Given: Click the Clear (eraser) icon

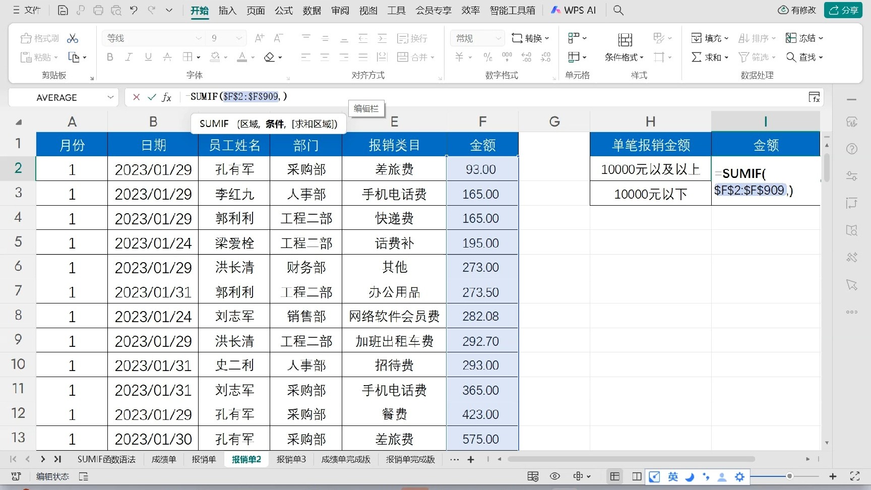Looking at the screenshot, I should click(x=270, y=57).
